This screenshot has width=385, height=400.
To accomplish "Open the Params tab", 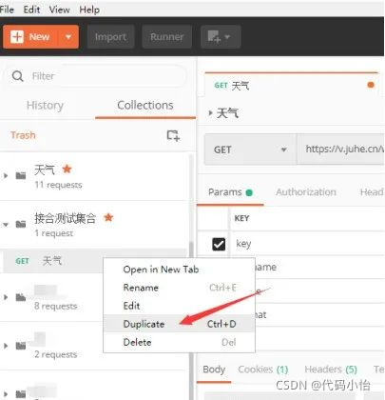I will (230, 192).
